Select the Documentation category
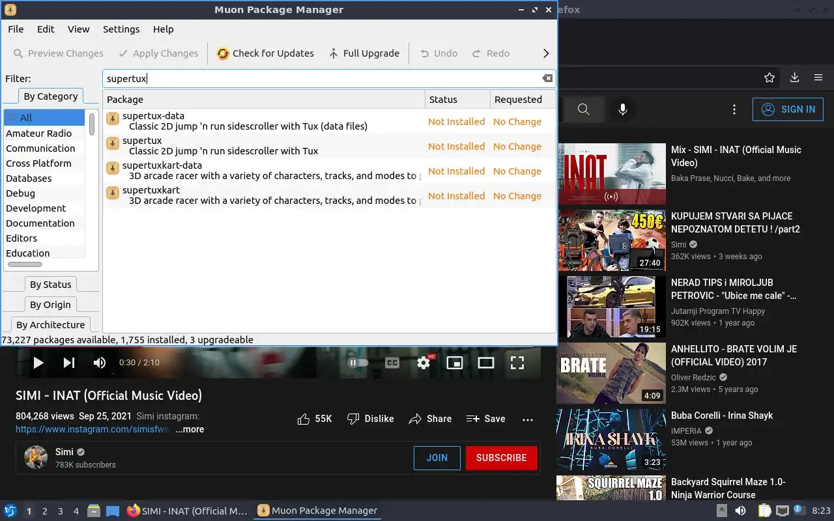 [x=44, y=223]
